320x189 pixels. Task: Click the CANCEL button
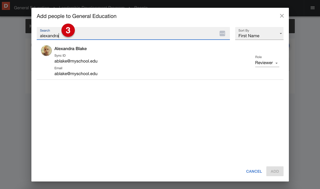point(254,171)
